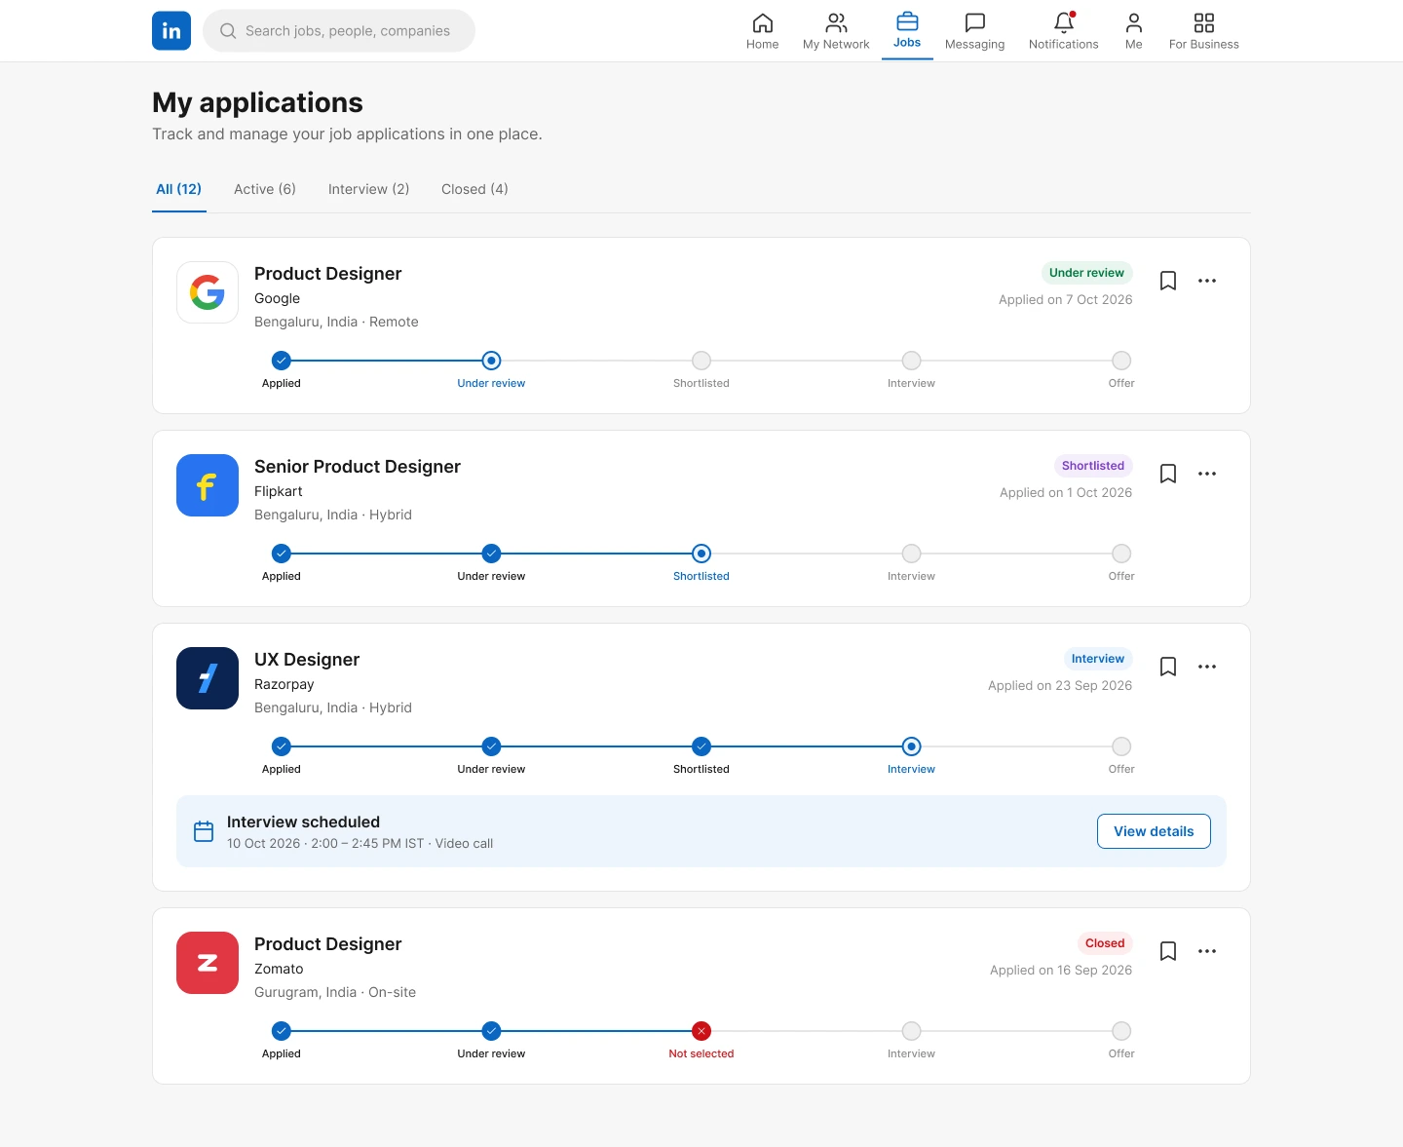This screenshot has width=1403, height=1147.
Task: Click the Razorpay company logo
Action: pyautogui.click(x=208, y=678)
